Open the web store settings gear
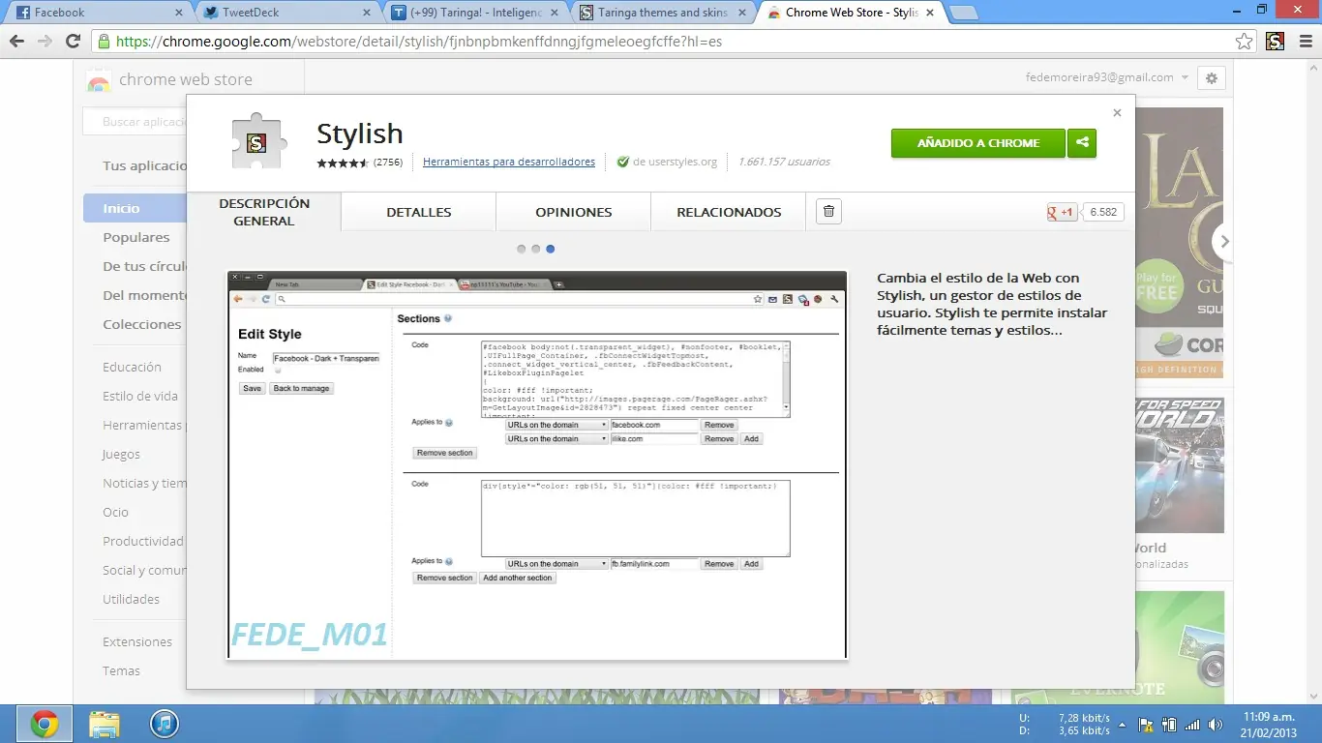 (x=1212, y=78)
